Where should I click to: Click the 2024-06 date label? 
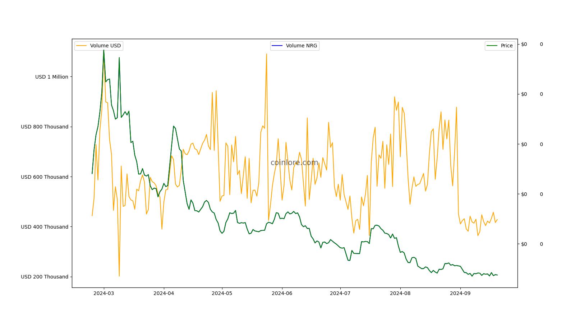coord(282,293)
